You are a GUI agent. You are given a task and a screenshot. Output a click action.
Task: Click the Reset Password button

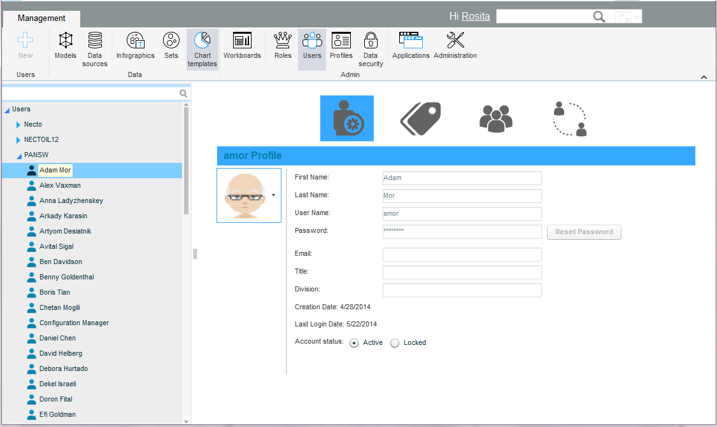(584, 232)
